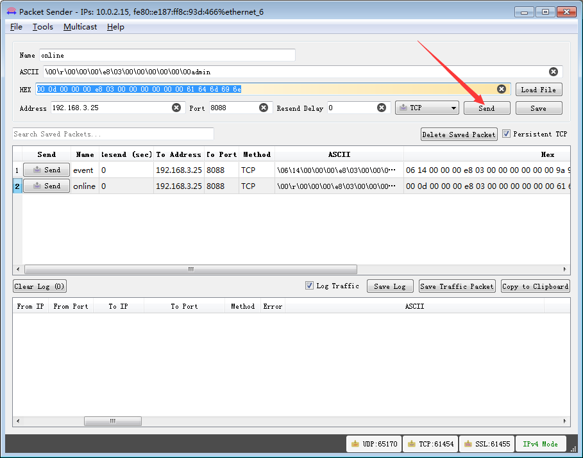Open the TCP protocol dropdown
Viewport: 583px width, 458px height.
tap(427, 108)
